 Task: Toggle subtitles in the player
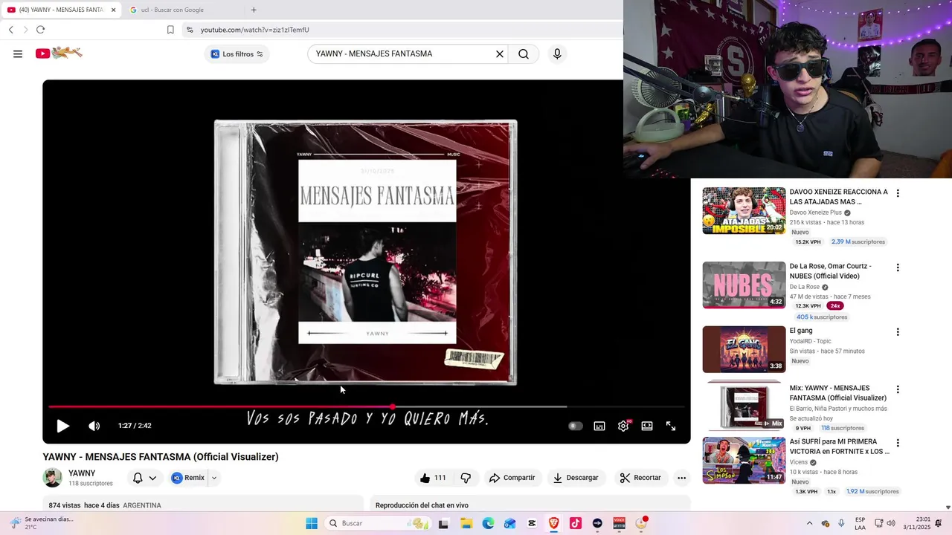pyautogui.click(x=599, y=426)
